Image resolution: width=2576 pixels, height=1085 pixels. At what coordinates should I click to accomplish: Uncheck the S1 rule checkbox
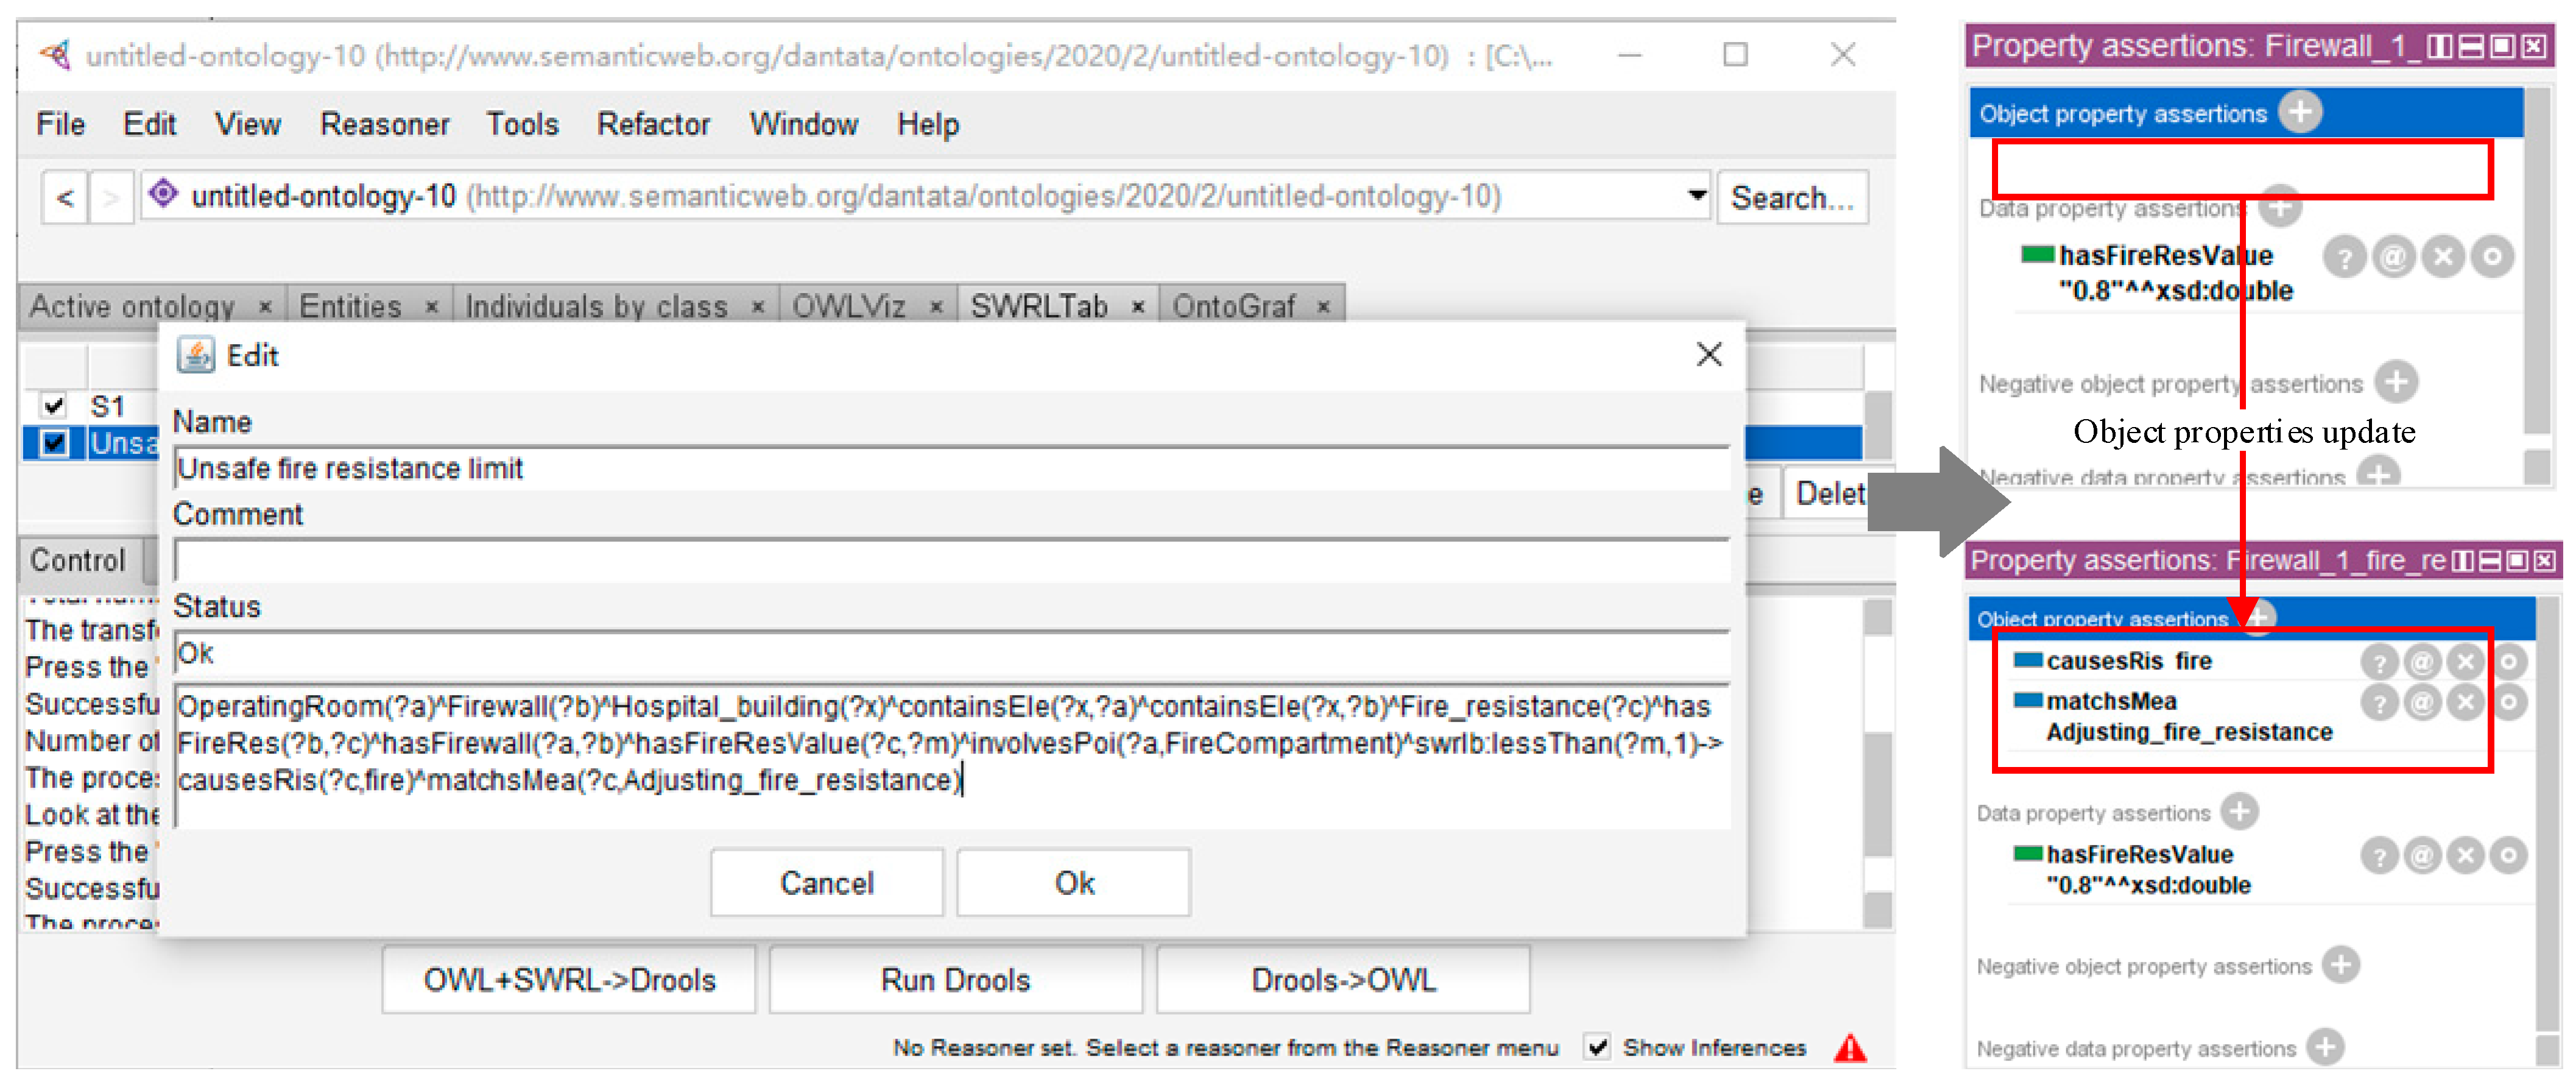click(x=54, y=406)
